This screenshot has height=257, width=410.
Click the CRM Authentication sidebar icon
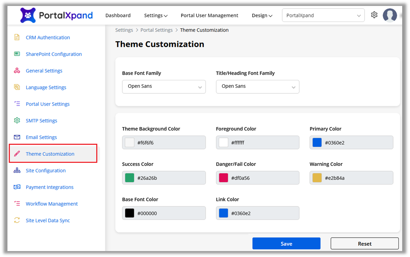[x=17, y=37]
